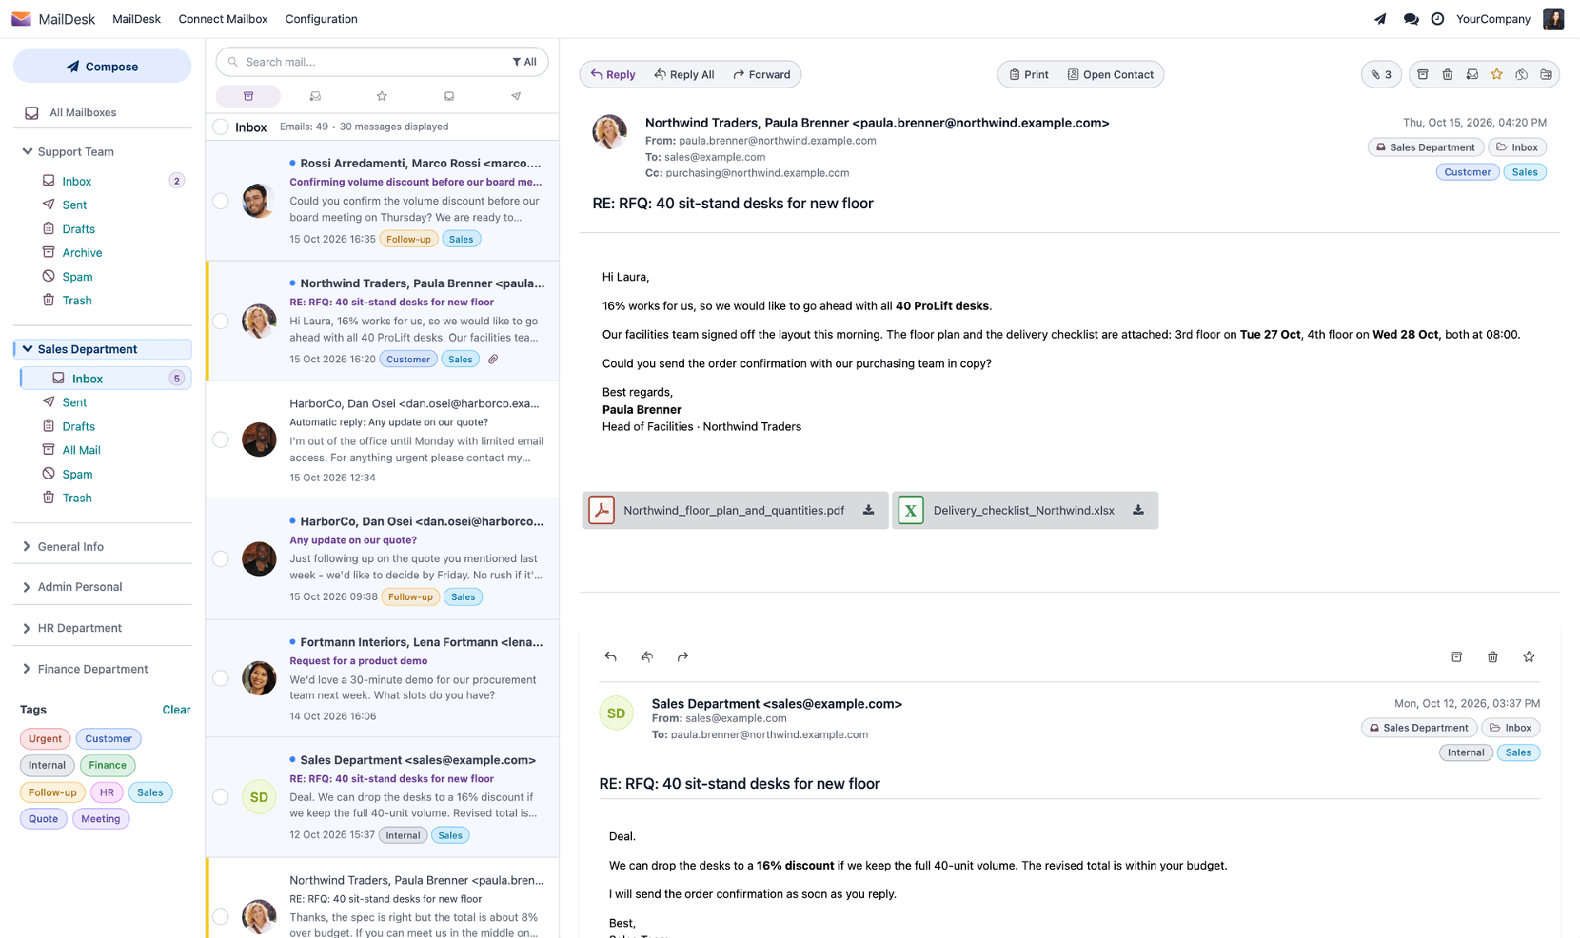Archive the open Northwind email via toolbar
The width and height of the screenshot is (1580, 938).
click(x=1423, y=74)
